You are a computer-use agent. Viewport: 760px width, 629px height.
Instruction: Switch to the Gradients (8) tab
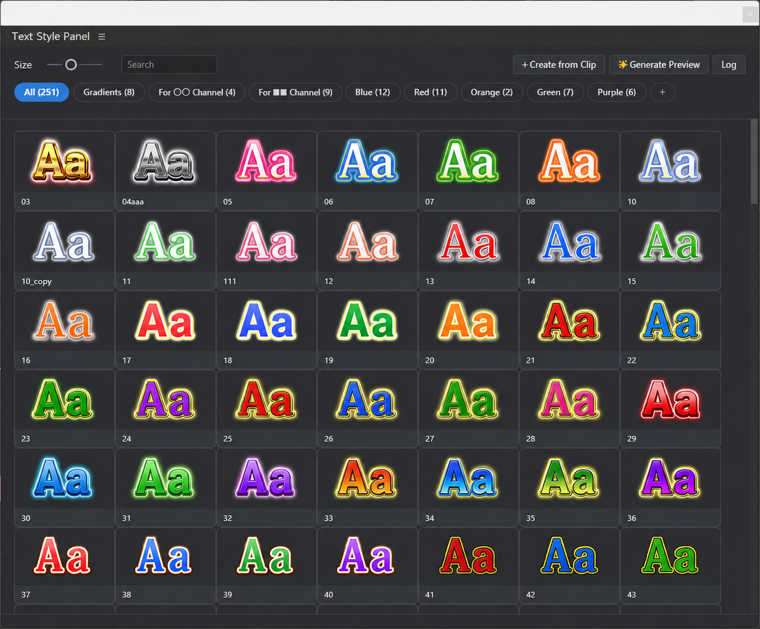[x=109, y=92]
